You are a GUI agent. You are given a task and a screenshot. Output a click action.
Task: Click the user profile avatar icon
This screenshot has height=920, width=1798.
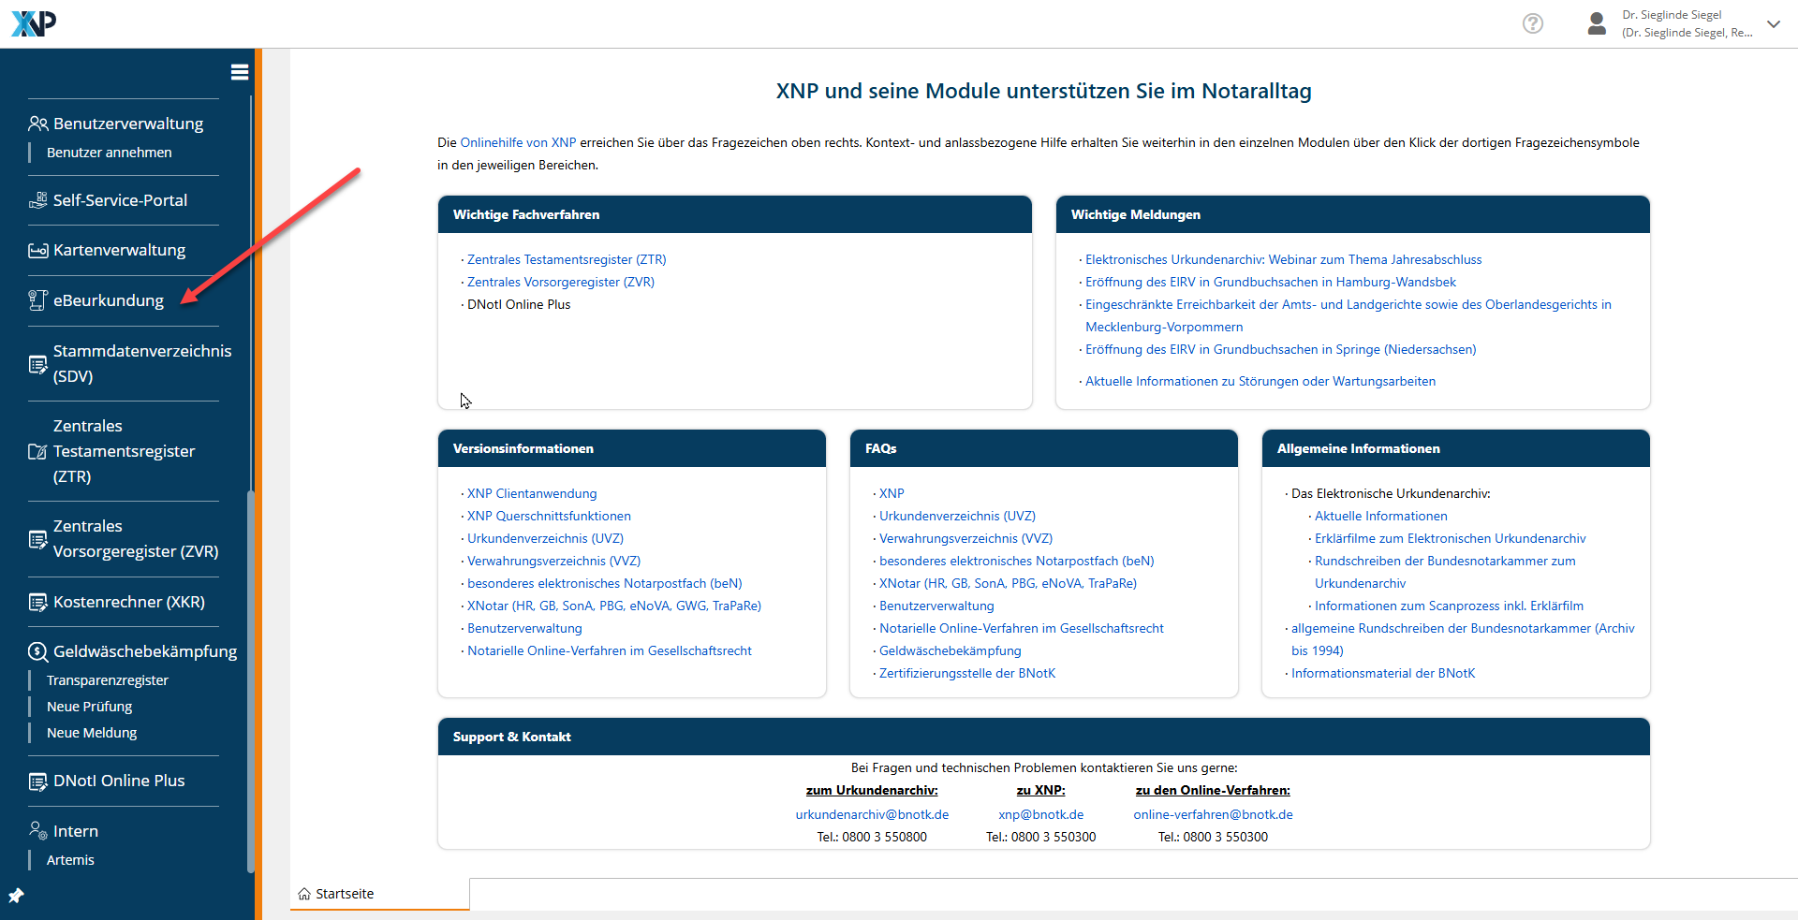point(1597,23)
